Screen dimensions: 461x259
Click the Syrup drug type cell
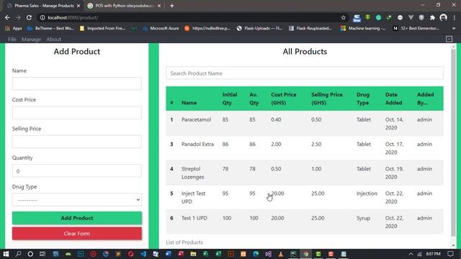pos(363,218)
